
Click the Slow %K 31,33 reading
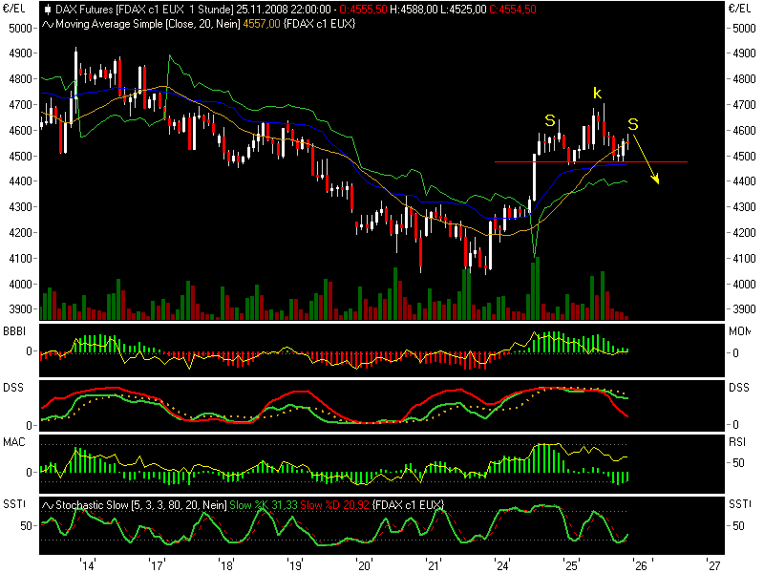264,505
